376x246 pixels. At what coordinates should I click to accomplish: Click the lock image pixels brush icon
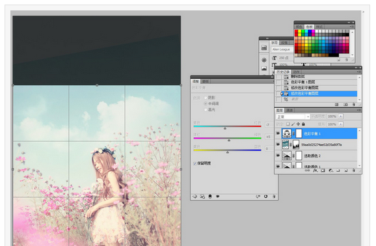293,124
